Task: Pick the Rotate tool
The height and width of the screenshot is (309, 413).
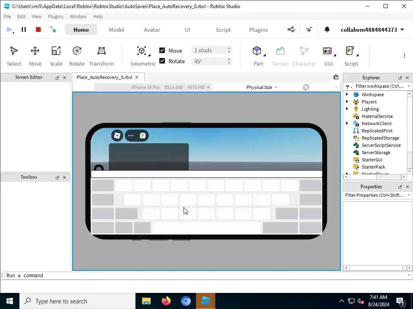Action: (77, 56)
